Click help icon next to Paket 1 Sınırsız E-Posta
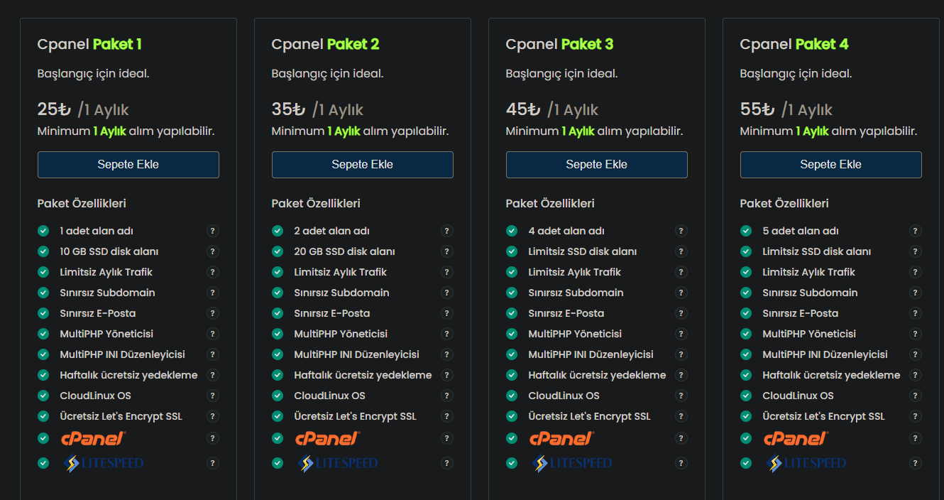944x500 pixels. pyautogui.click(x=212, y=313)
